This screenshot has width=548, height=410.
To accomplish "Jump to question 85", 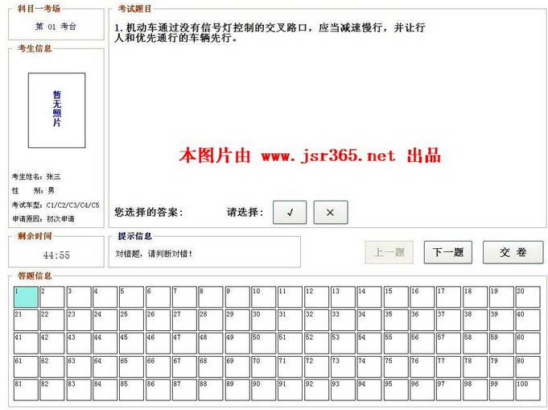I will pos(131,390).
